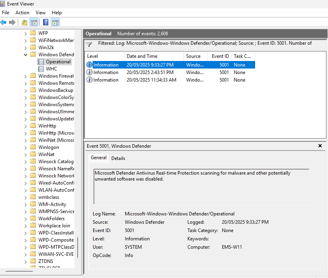Expand the Winlogon folder chevron
Image resolution: width=328 pixels, height=278 pixels.
point(26,147)
